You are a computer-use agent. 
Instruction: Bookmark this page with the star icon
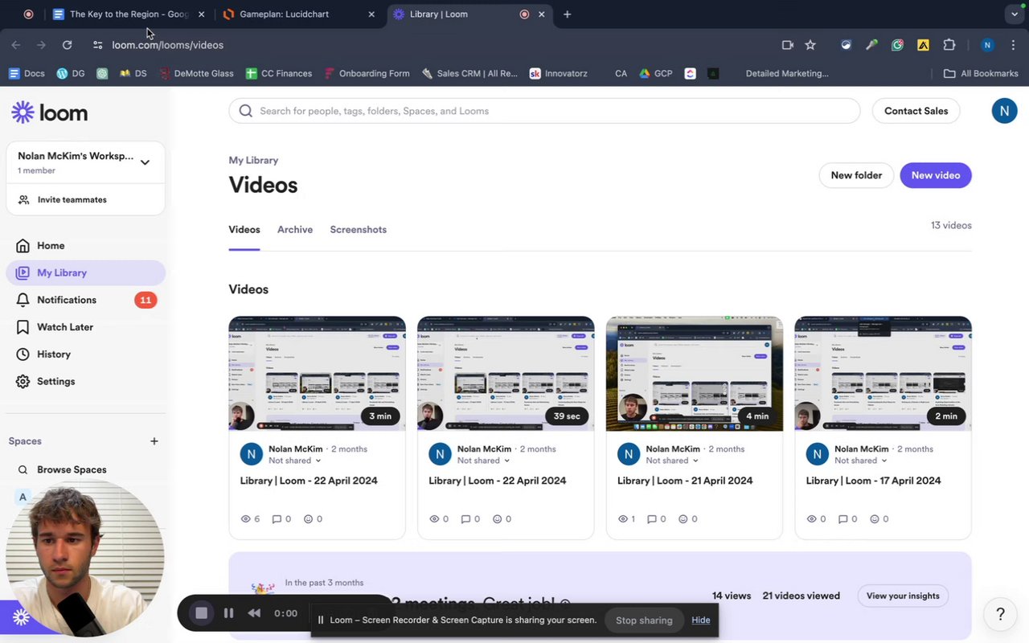pos(810,45)
